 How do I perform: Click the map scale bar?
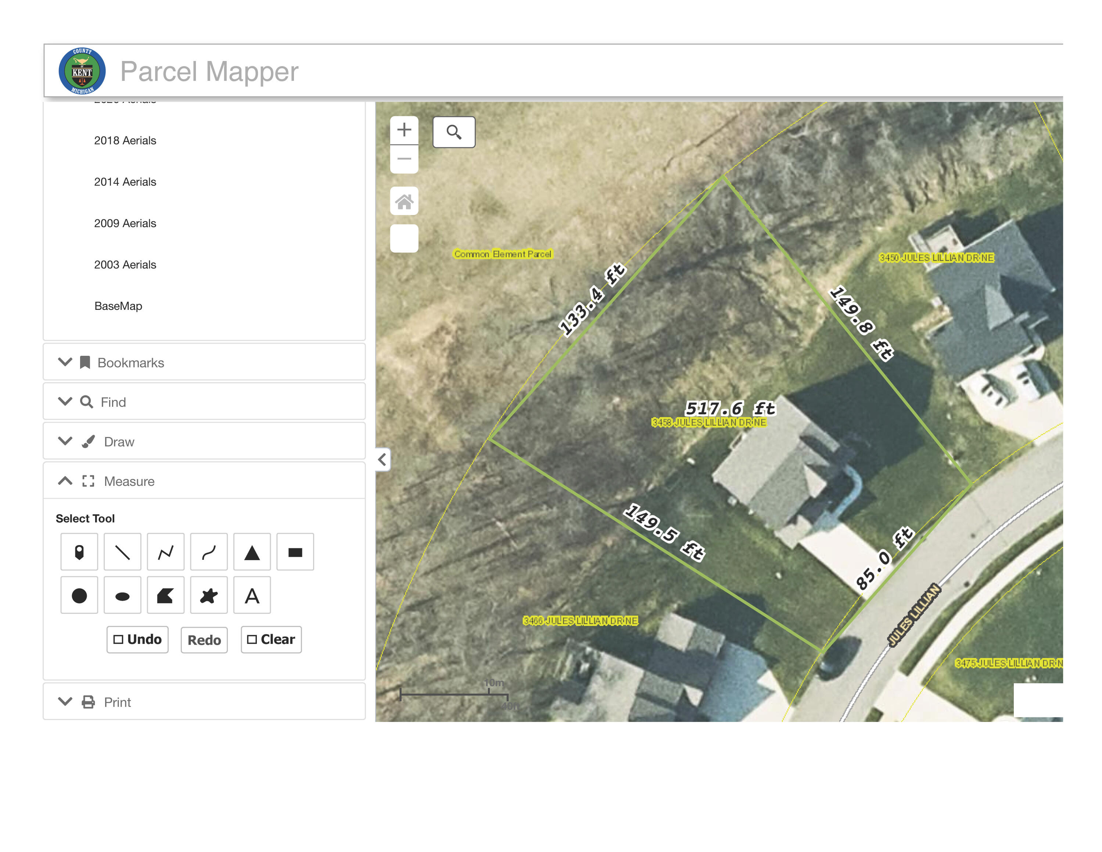point(454,694)
